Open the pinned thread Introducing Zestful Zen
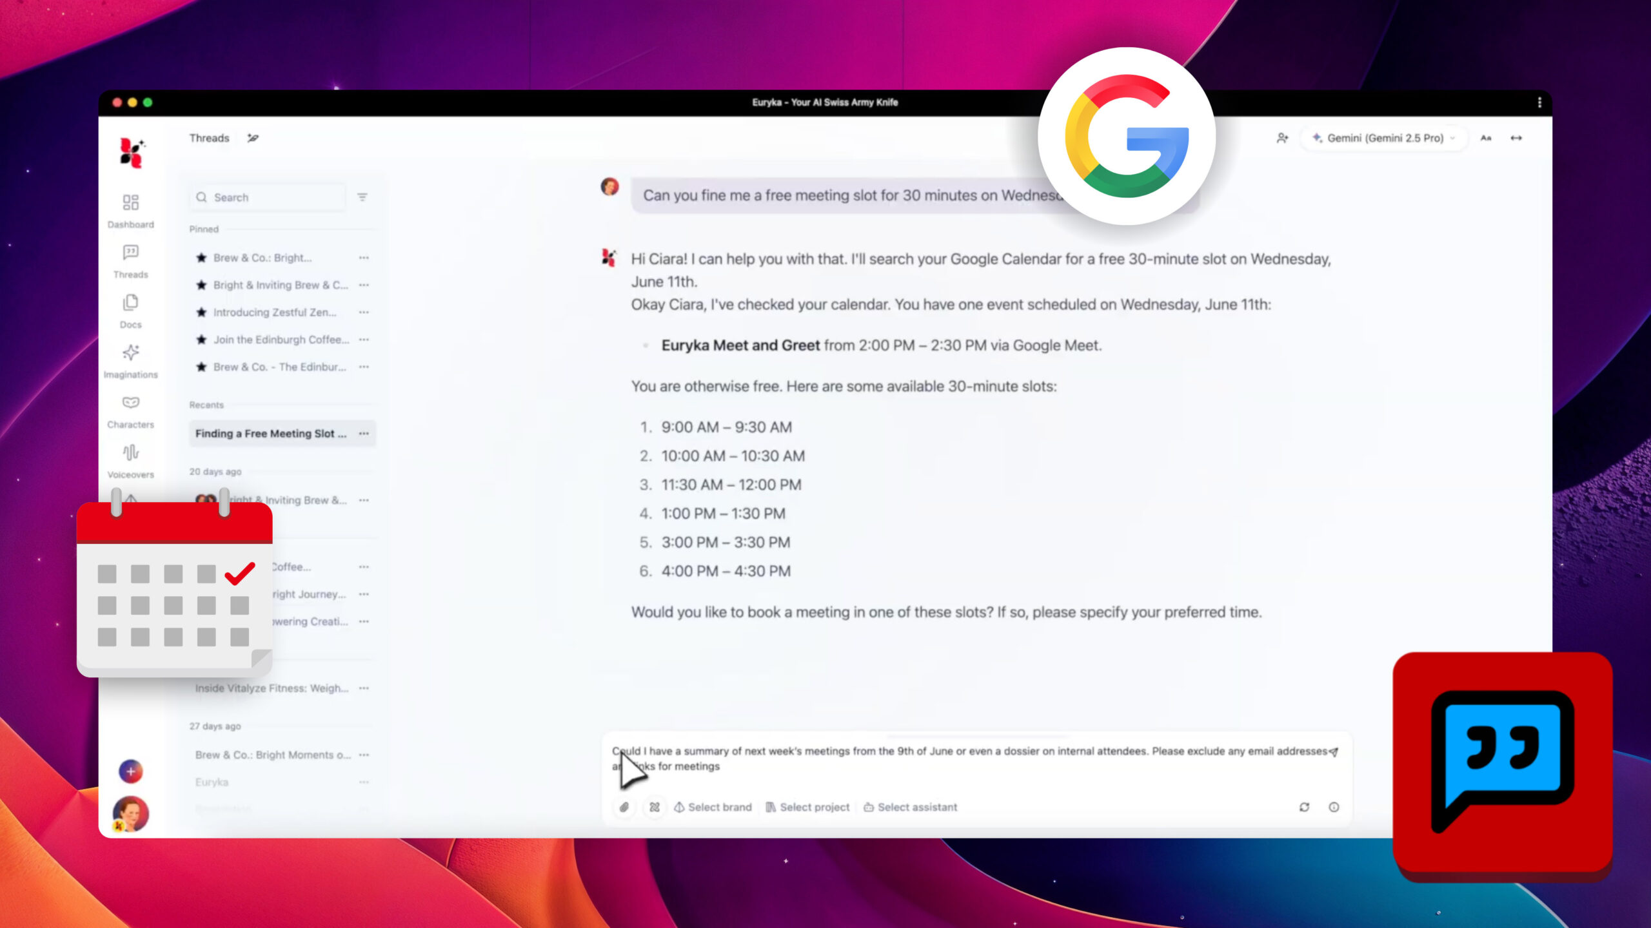This screenshot has height=928, width=1651. (x=275, y=312)
